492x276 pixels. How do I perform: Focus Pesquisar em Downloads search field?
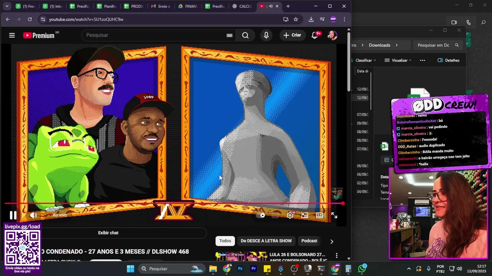(x=437, y=45)
